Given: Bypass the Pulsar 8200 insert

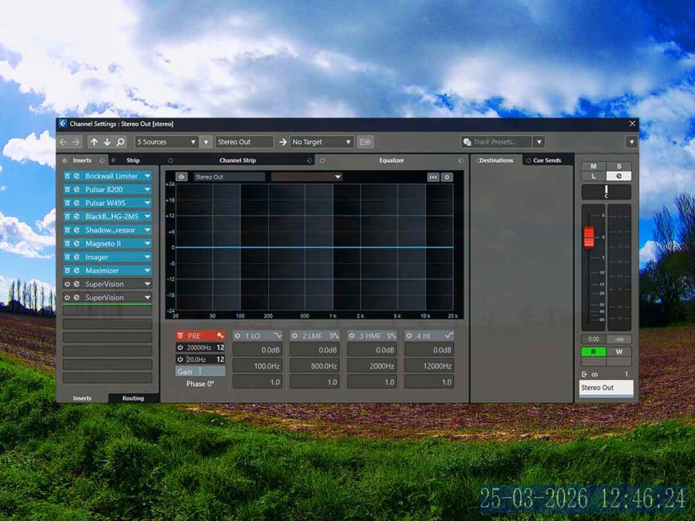Looking at the screenshot, I should click(x=67, y=189).
